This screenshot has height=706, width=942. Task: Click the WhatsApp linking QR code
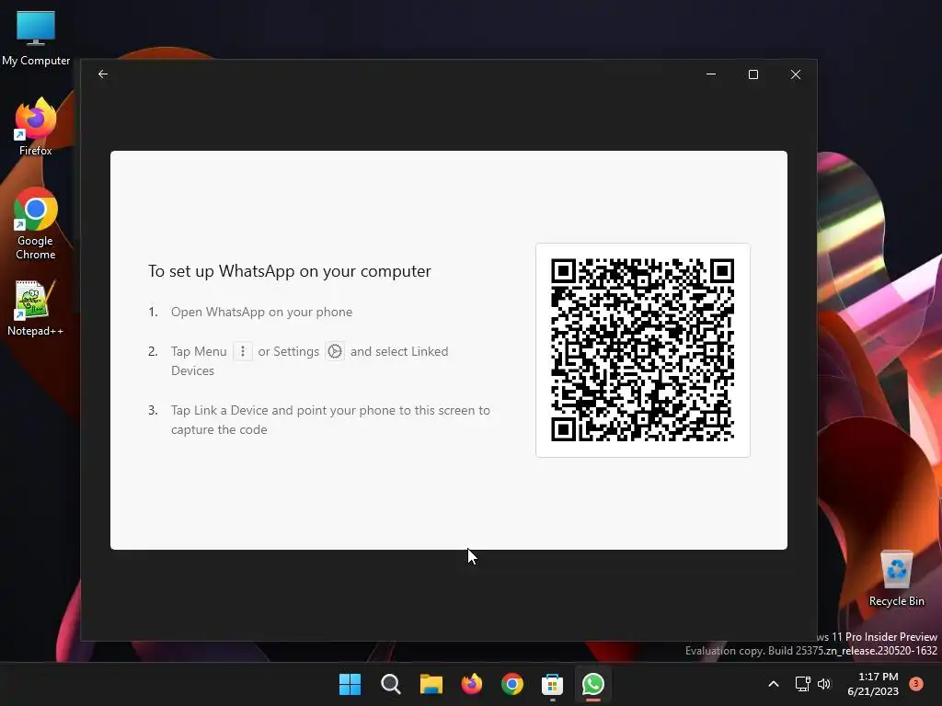click(x=642, y=350)
